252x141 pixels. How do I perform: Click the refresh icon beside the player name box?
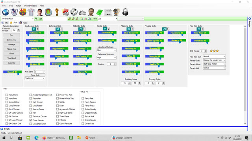coord(36,19)
